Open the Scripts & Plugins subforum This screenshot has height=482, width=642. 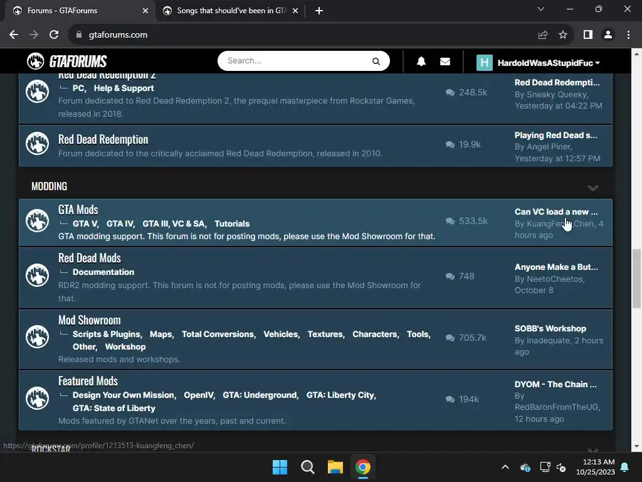tap(107, 334)
